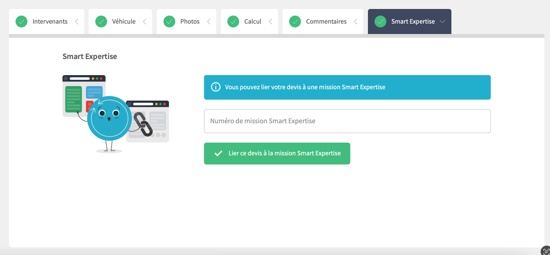Click the info icon in blue banner

point(216,87)
